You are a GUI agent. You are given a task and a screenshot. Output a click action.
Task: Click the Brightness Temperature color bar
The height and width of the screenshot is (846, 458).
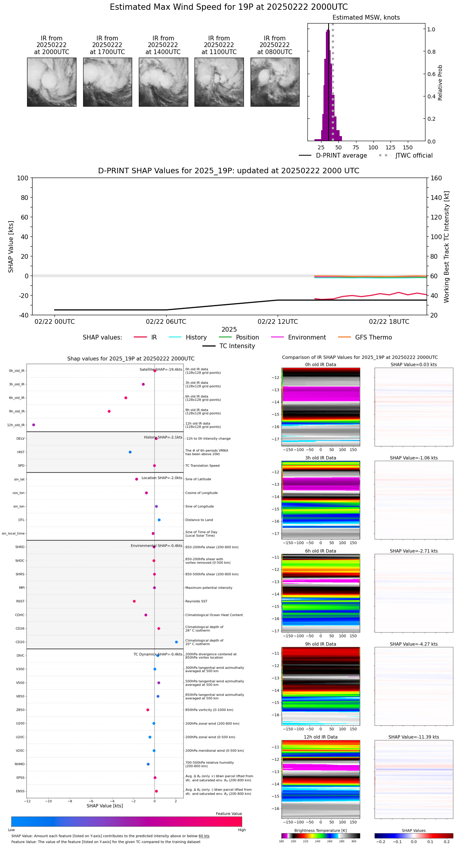[x=320, y=835]
